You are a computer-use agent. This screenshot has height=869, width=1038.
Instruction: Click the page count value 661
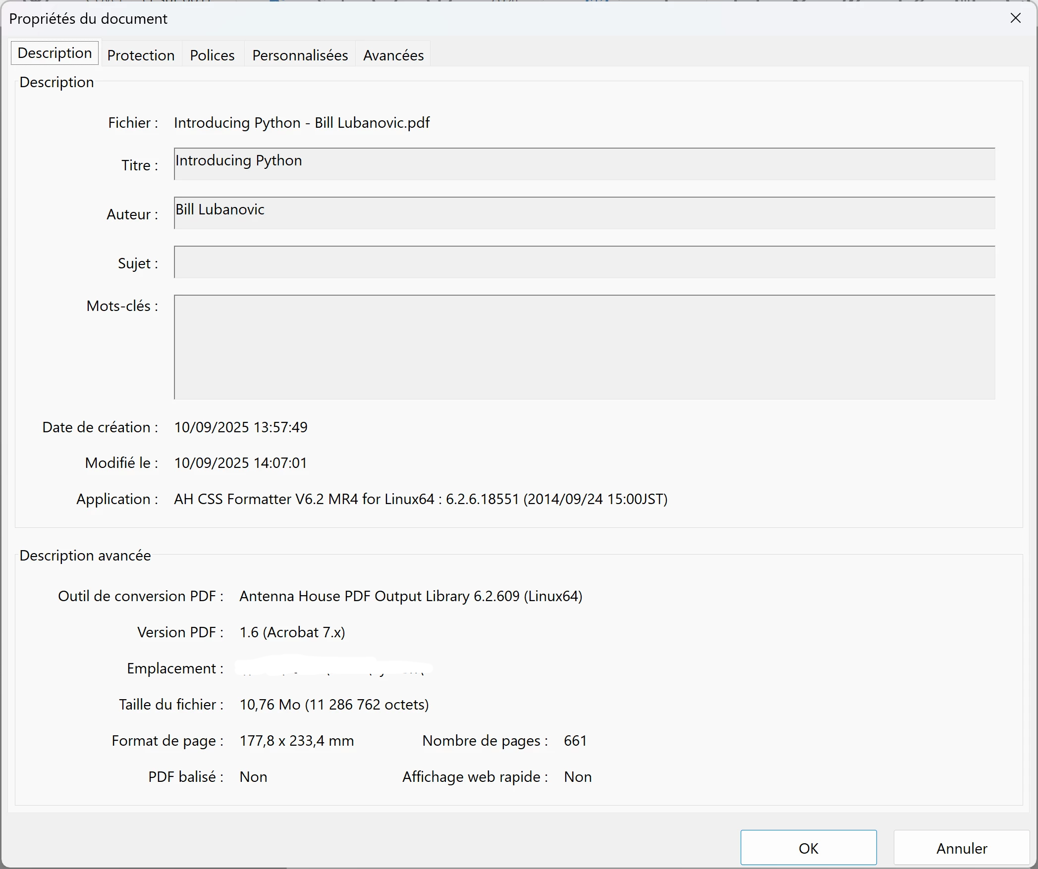575,741
